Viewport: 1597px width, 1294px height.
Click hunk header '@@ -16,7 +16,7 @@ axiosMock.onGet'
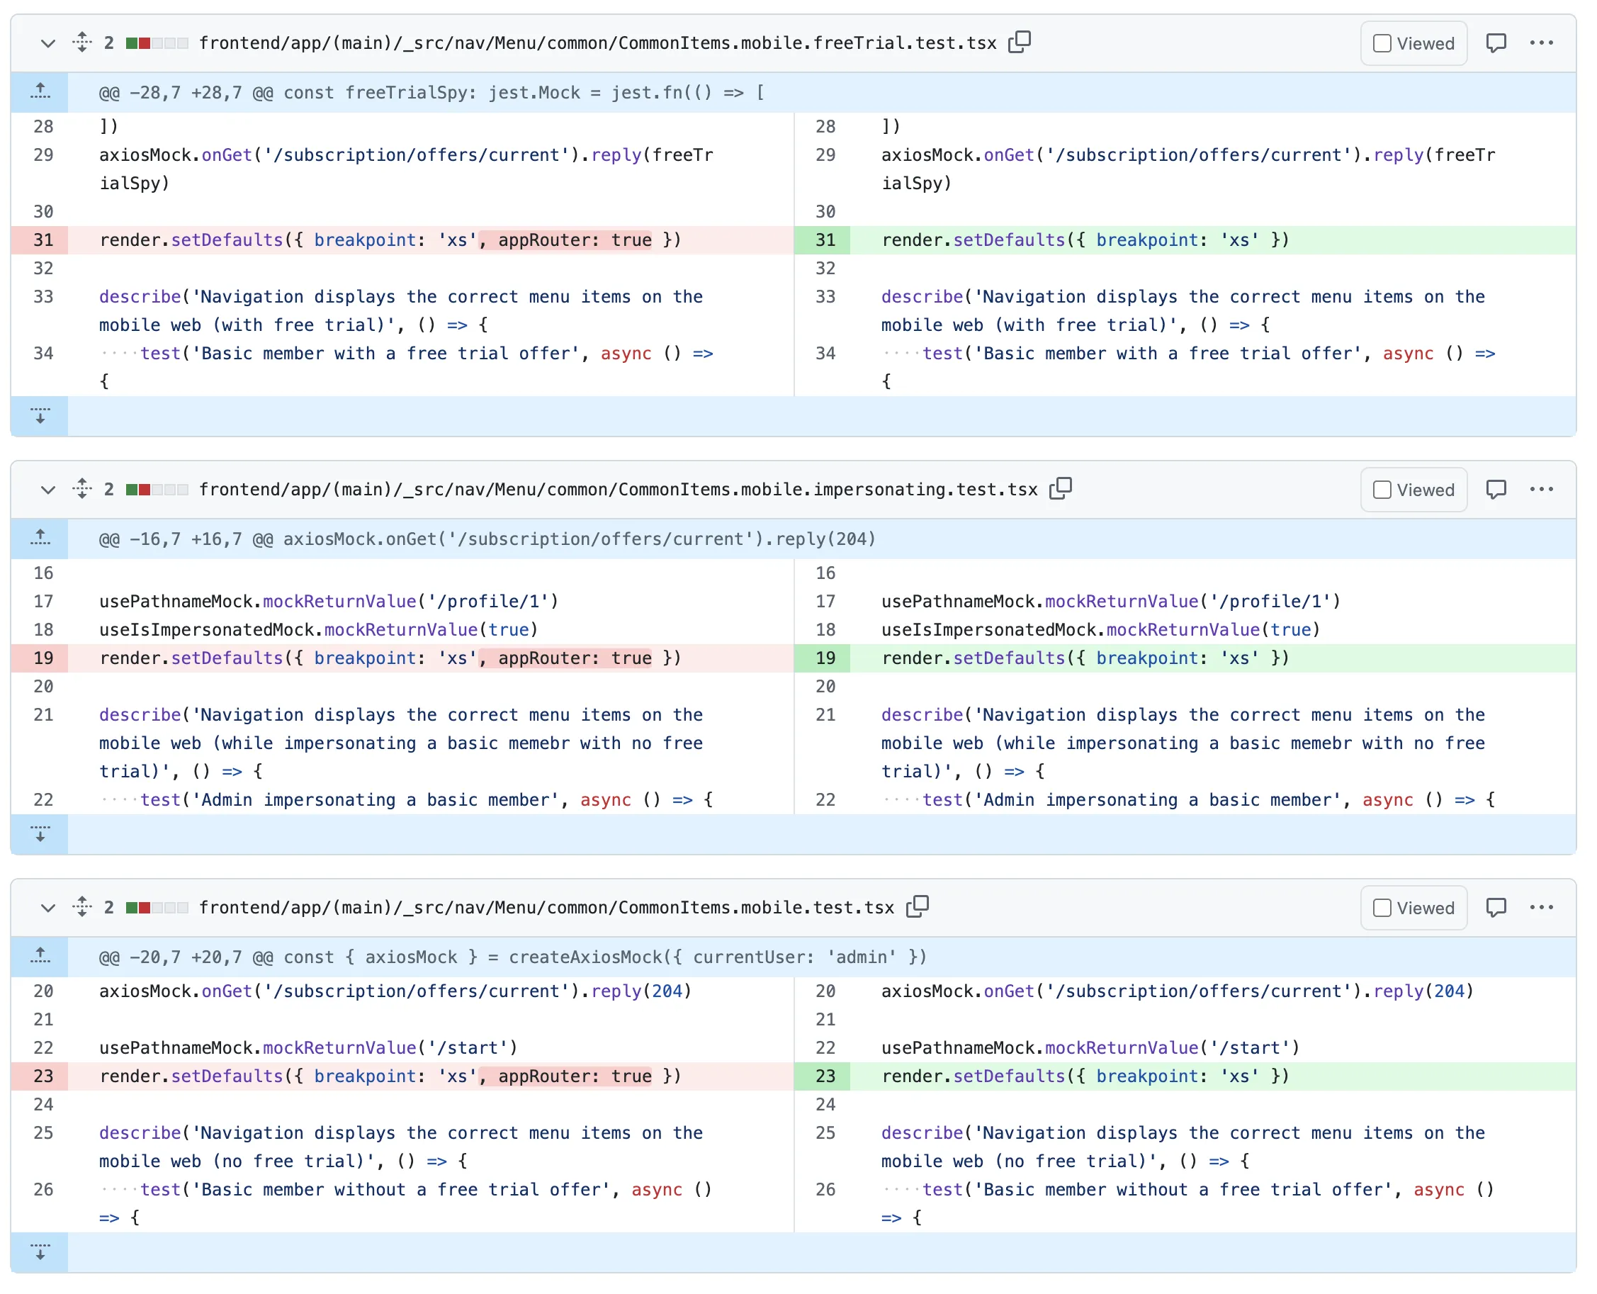[488, 541]
